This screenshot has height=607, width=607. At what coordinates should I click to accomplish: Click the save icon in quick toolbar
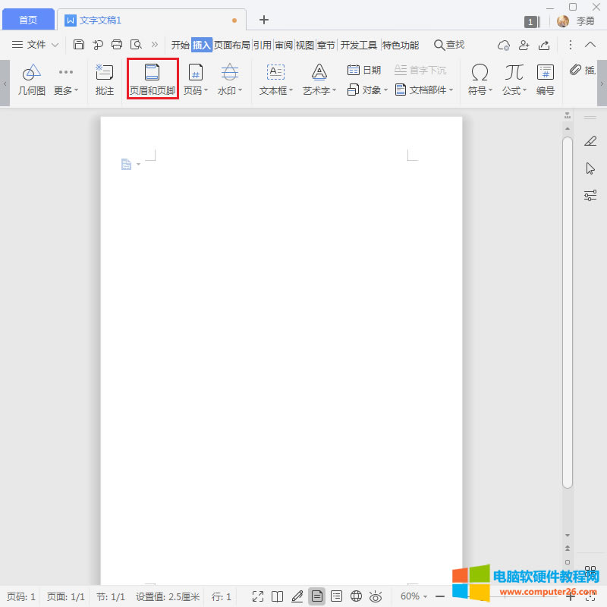(x=79, y=45)
